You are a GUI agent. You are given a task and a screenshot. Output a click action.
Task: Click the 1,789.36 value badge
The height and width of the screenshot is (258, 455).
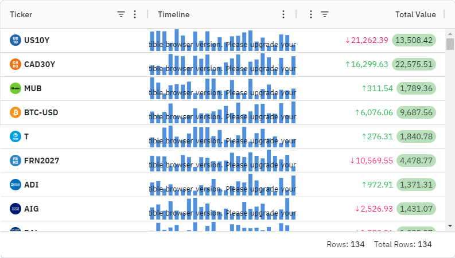(x=416, y=88)
